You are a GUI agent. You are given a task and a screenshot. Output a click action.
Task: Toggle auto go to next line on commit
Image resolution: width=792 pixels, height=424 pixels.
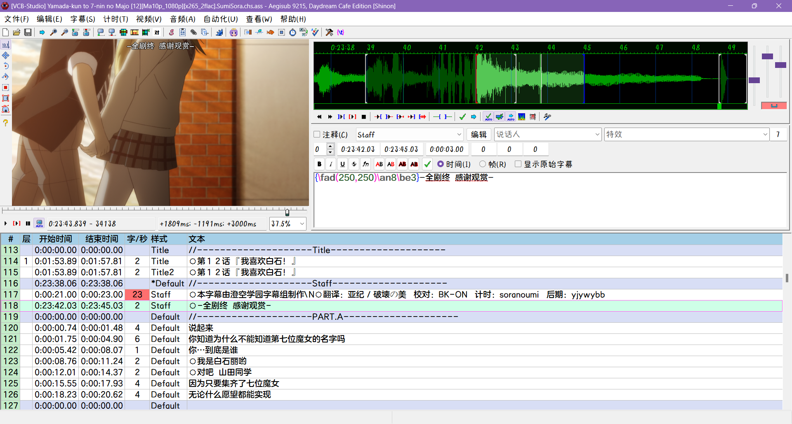500,117
